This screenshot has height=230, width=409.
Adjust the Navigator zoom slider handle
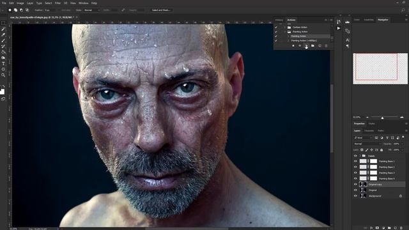pos(382,118)
